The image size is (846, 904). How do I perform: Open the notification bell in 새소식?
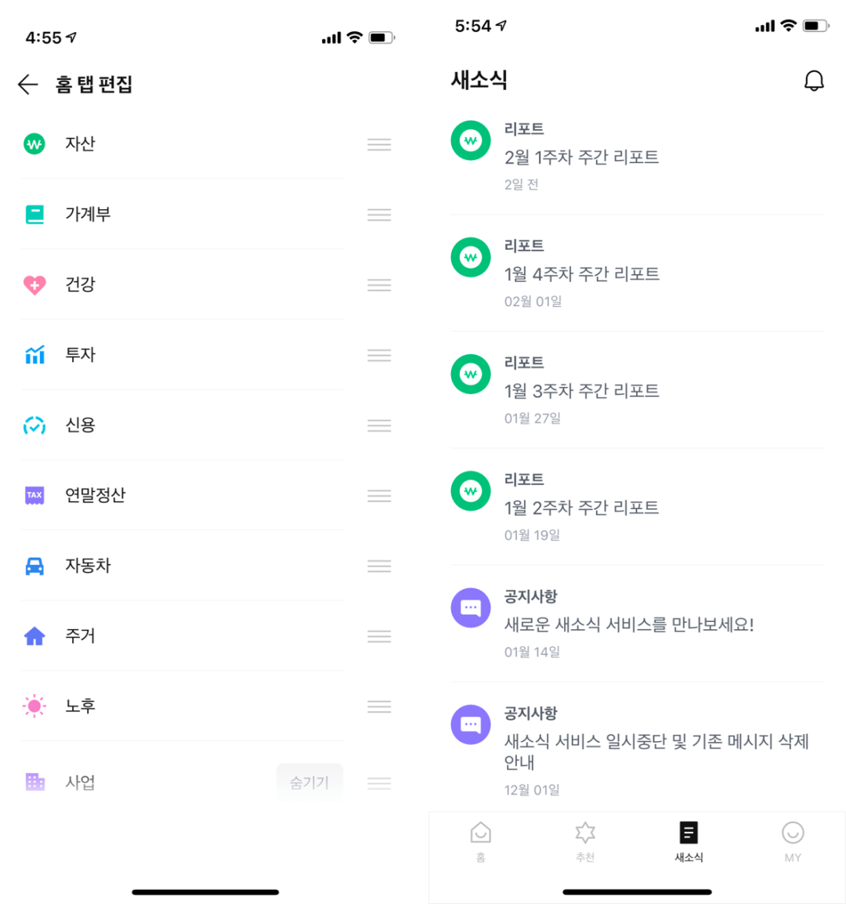click(814, 81)
